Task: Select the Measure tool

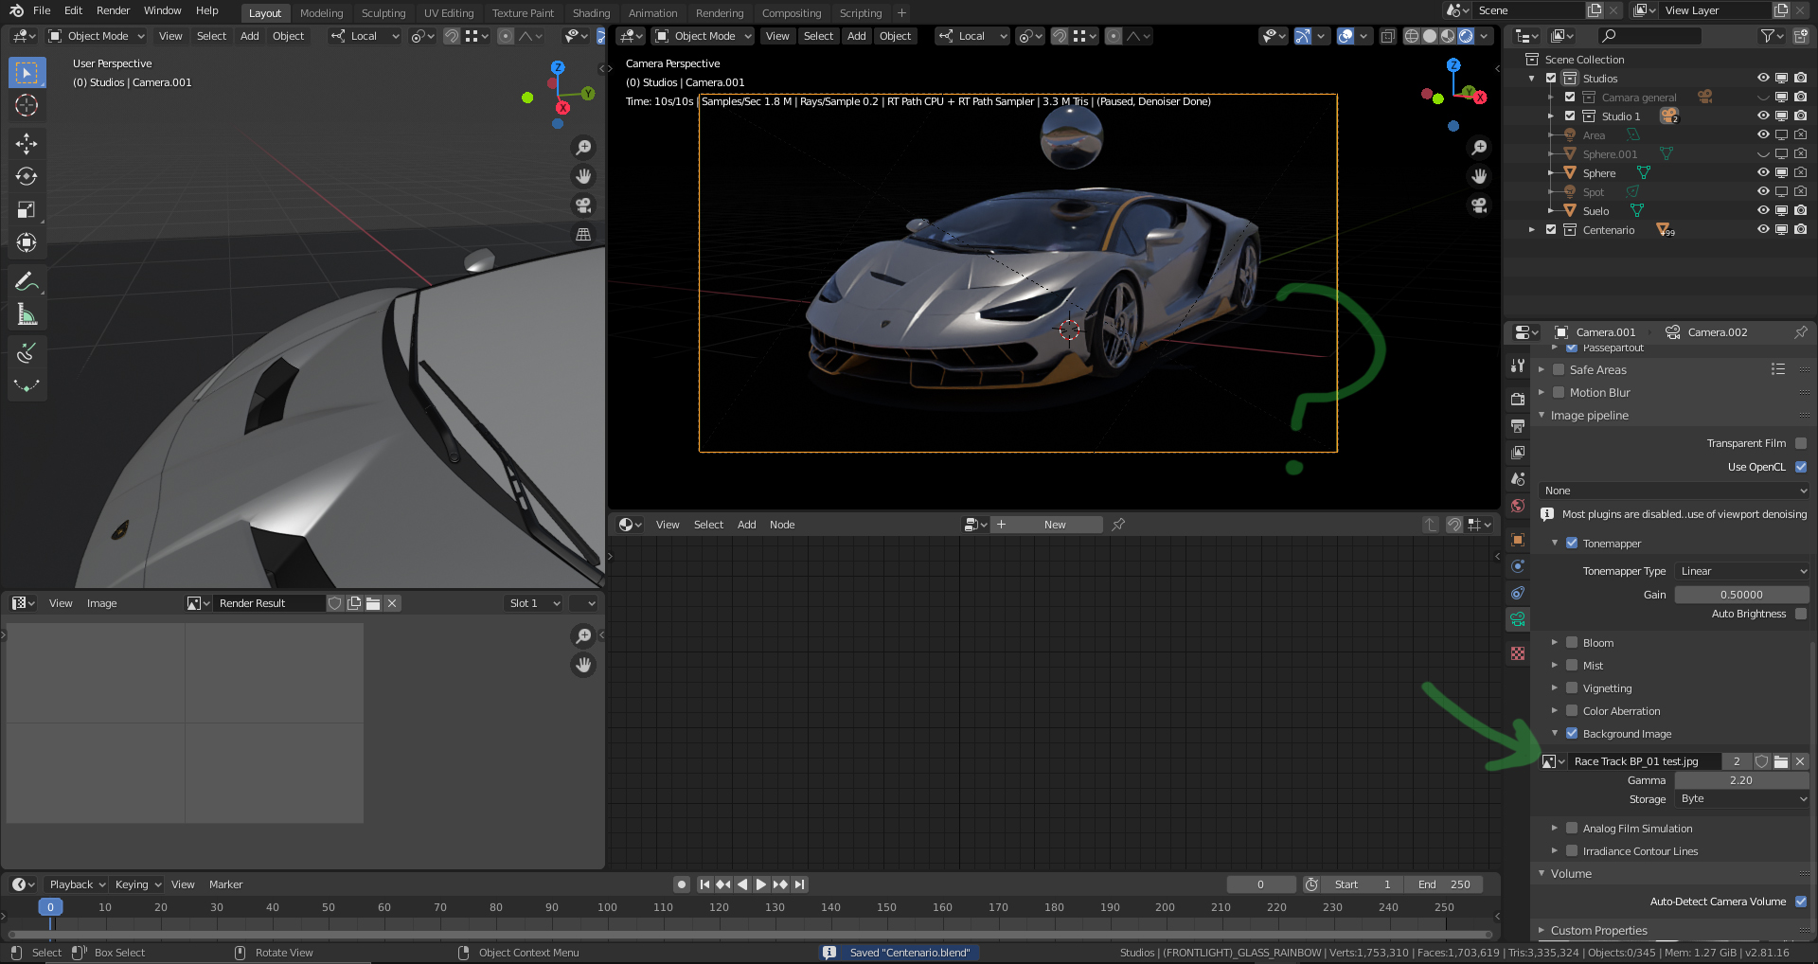Action: click(x=27, y=314)
